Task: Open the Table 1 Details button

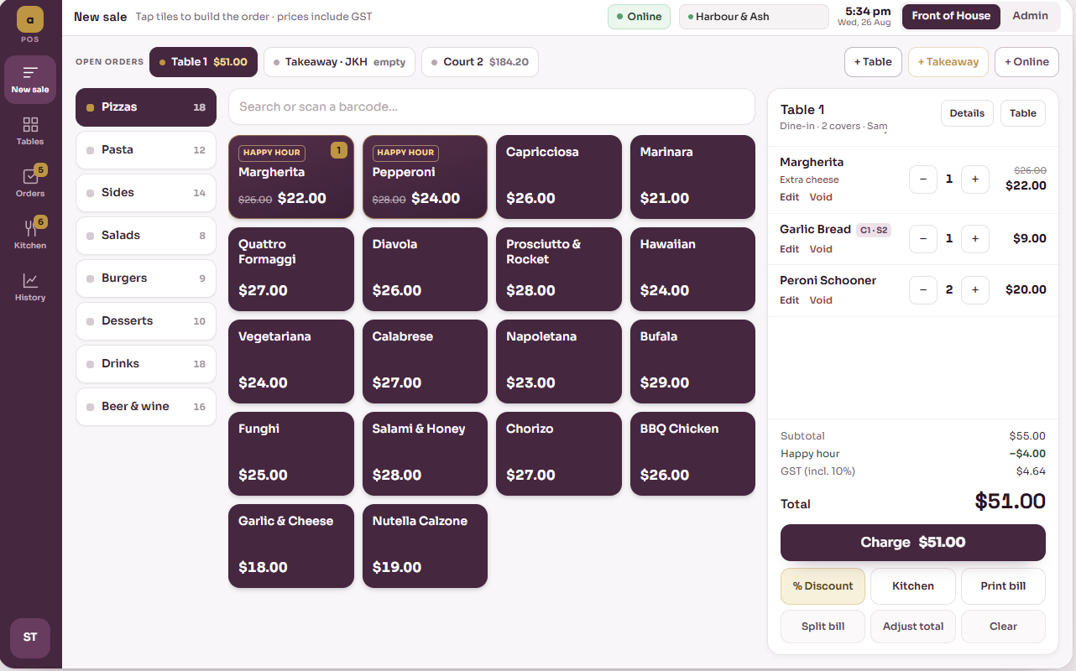Action: point(967,113)
